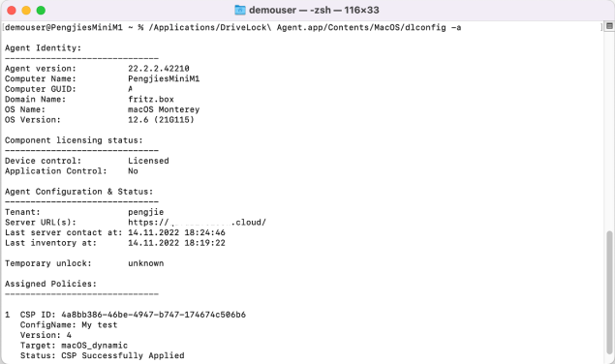This screenshot has width=615, height=364.
Task: Click the window title text 'demouser — -zsh'
Action: (292, 10)
